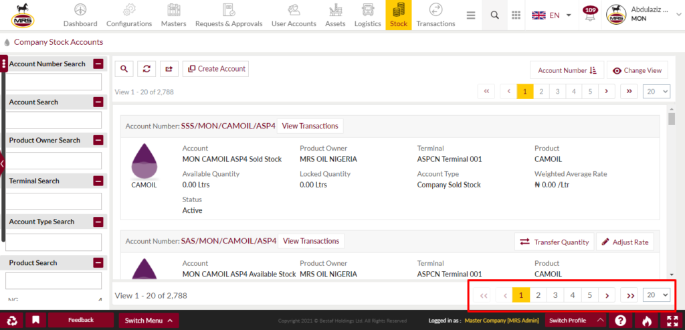Click Terminal Search input field
The image size is (685, 330).
54,201
